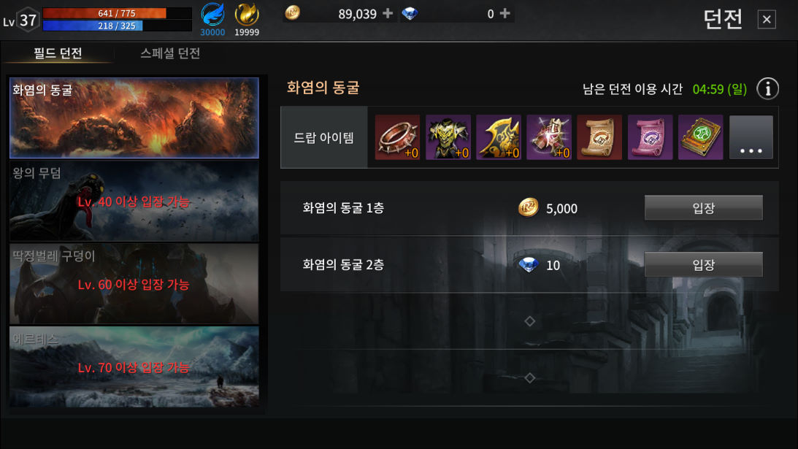
Task: Click the red spiked ring drop item
Action: point(397,137)
